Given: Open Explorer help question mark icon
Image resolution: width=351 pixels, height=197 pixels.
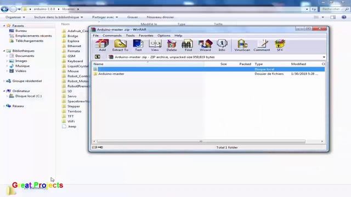Looking at the screenshot, I should (344, 17).
